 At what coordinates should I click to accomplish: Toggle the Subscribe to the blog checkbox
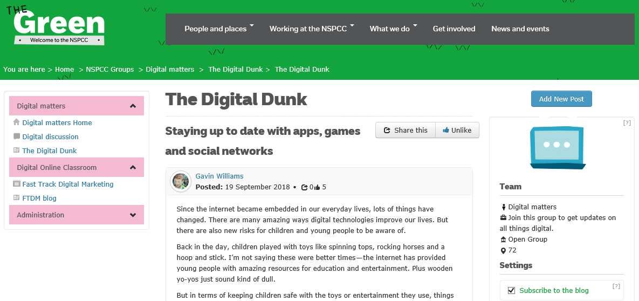coord(511,290)
